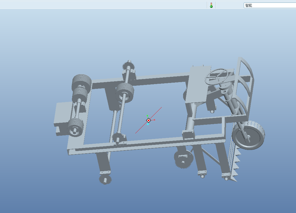Select the large tire at the model's right

[x=249, y=135]
